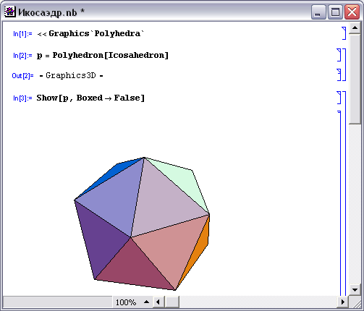
Task: Click the Out[2]= cell label
Action: click(x=22, y=76)
